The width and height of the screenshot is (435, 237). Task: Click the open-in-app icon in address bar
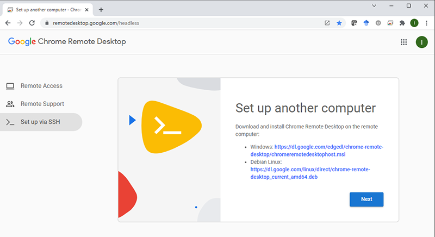click(327, 23)
